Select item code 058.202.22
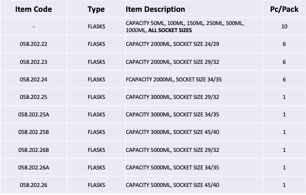306x195 pixels. [x=33, y=44]
